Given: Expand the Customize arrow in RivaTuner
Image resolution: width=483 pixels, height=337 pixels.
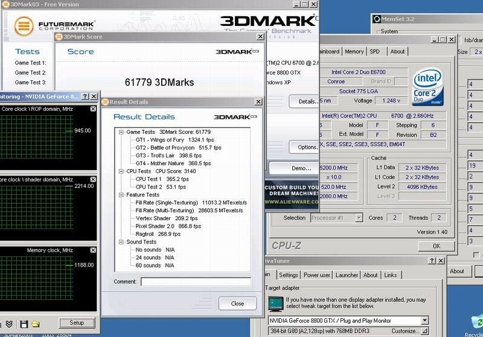Looking at the screenshot, I should [425, 331].
